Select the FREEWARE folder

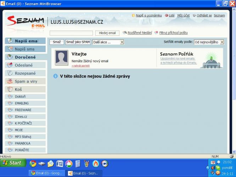pyautogui.click(x=25, y=110)
